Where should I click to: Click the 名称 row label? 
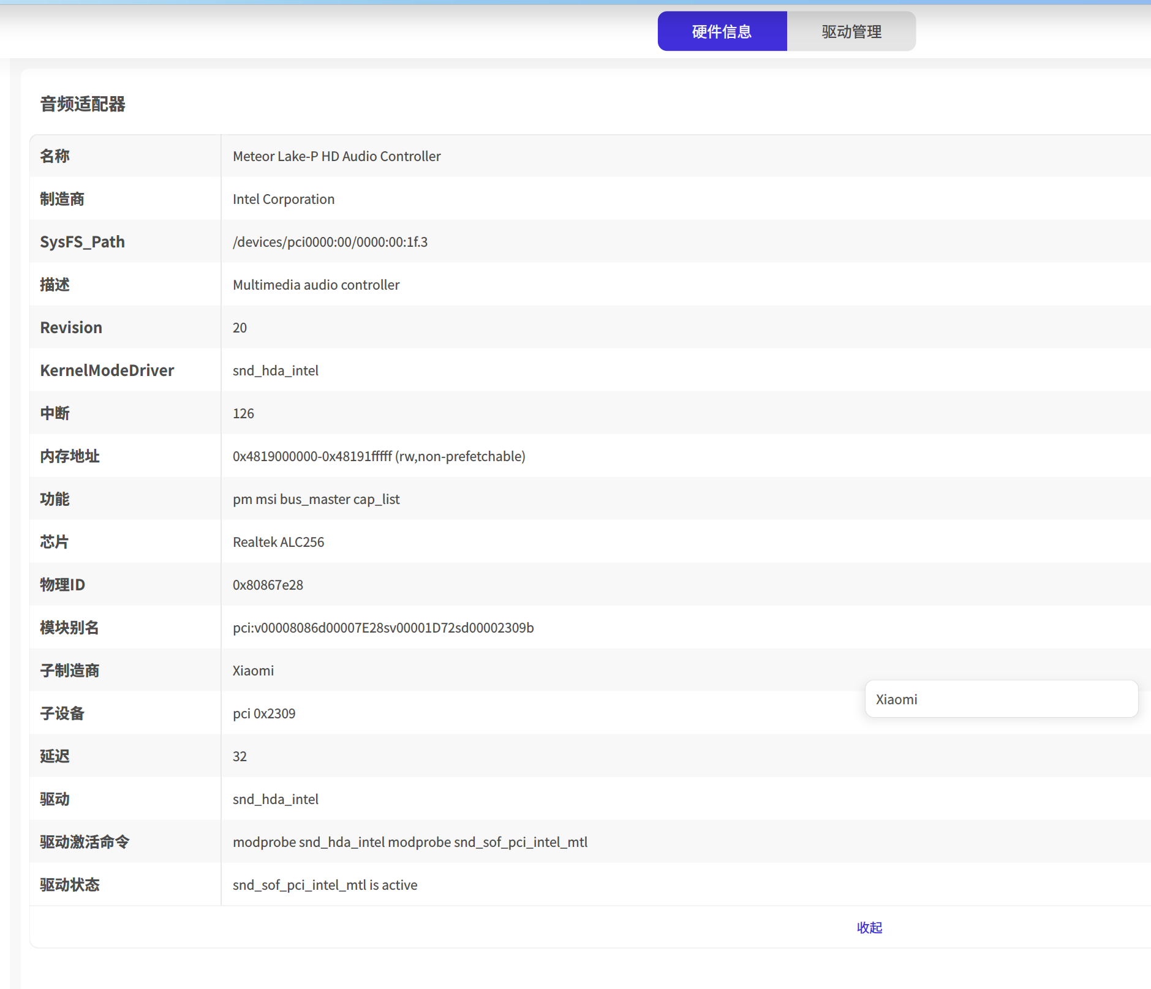click(55, 156)
